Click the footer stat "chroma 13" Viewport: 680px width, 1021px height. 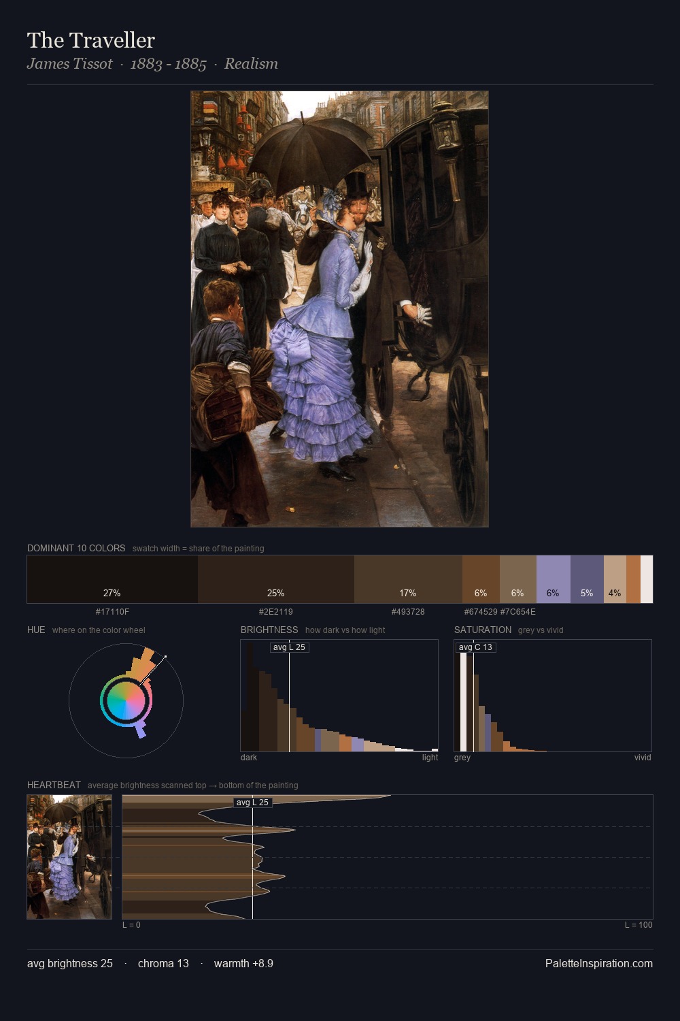[x=163, y=963]
